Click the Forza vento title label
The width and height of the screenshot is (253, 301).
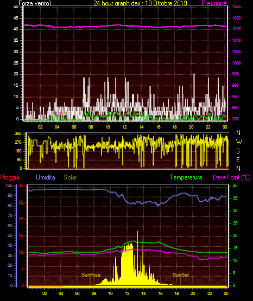(35, 3)
